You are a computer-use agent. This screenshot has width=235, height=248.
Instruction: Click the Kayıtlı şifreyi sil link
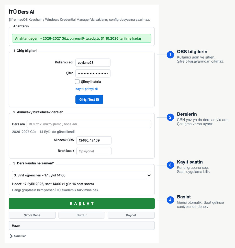click(86, 89)
